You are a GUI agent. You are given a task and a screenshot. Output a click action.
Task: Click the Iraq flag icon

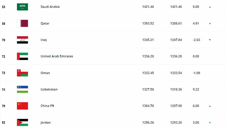click(x=22, y=40)
